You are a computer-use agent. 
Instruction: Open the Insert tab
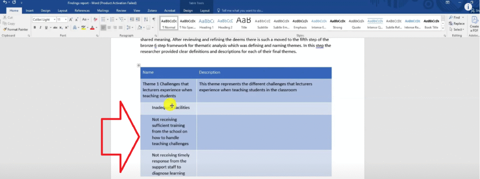[30, 10]
